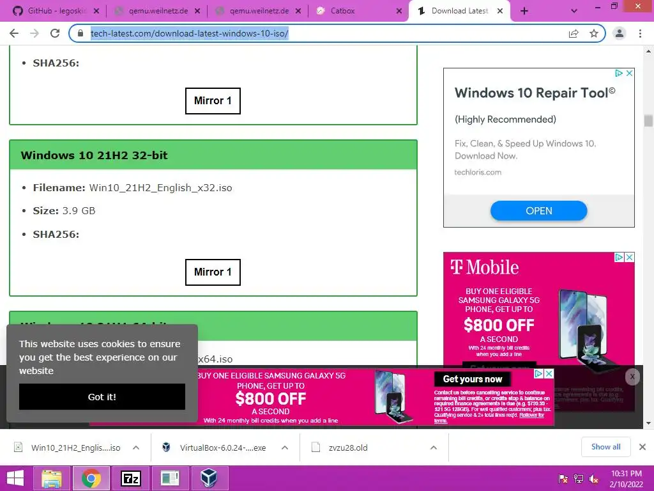Click page scrollbar down arrow
Screen dimensions: 654x491
pos(648,423)
